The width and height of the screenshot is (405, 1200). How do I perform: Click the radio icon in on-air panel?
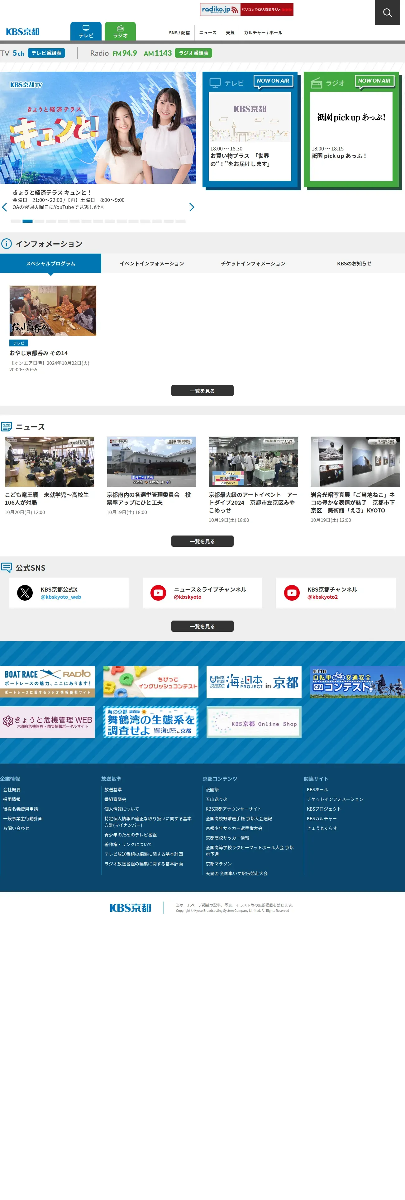(x=317, y=83)
